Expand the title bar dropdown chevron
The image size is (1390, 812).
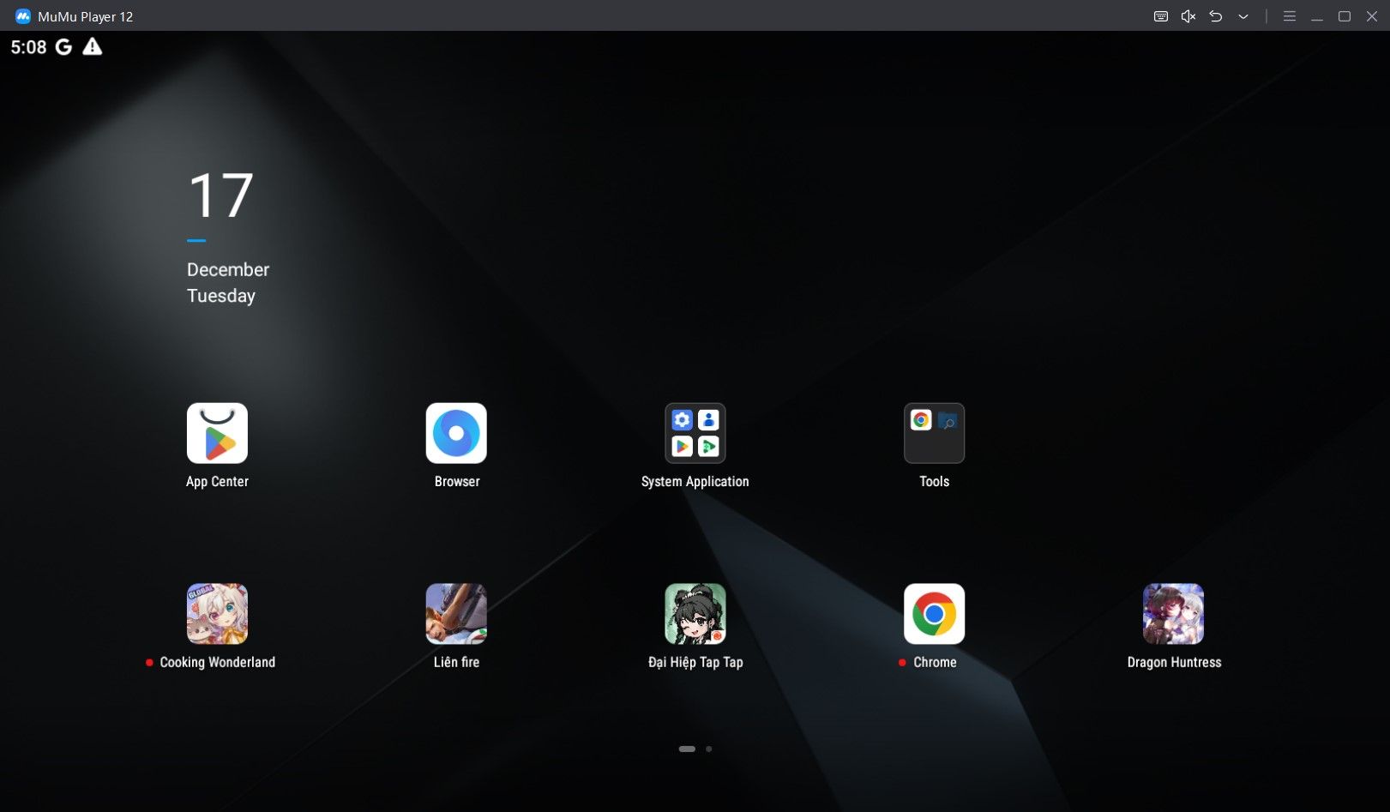pyautogui.click(x=1243, y=16)
